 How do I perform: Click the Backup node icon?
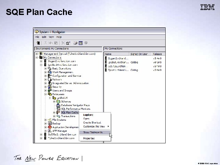tap(50, 123)
